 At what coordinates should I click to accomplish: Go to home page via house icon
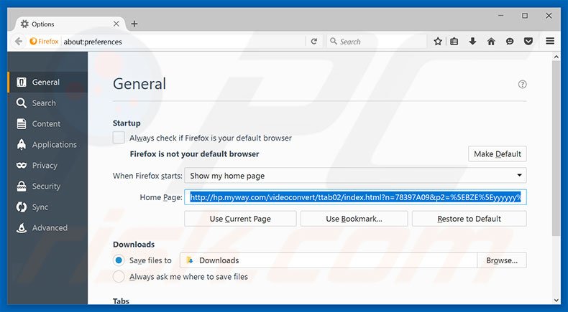pos(491,42)
